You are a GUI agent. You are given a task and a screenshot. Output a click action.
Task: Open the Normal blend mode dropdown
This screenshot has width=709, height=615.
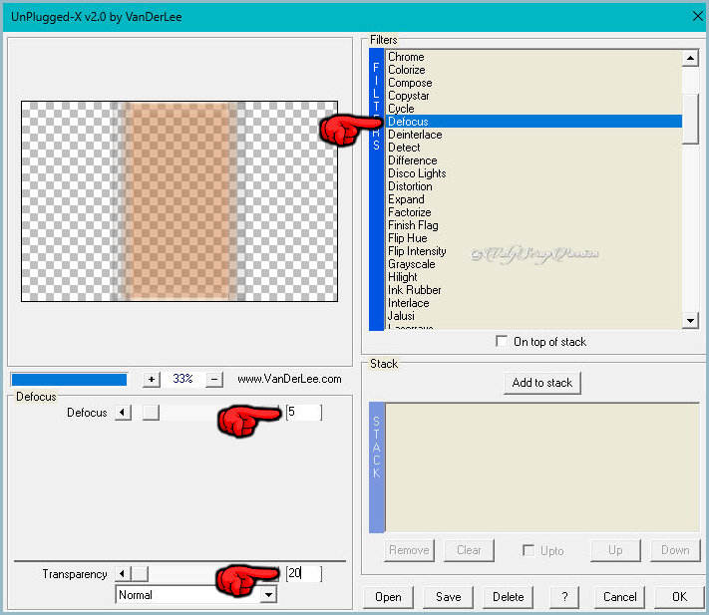[x=268, y=595]
